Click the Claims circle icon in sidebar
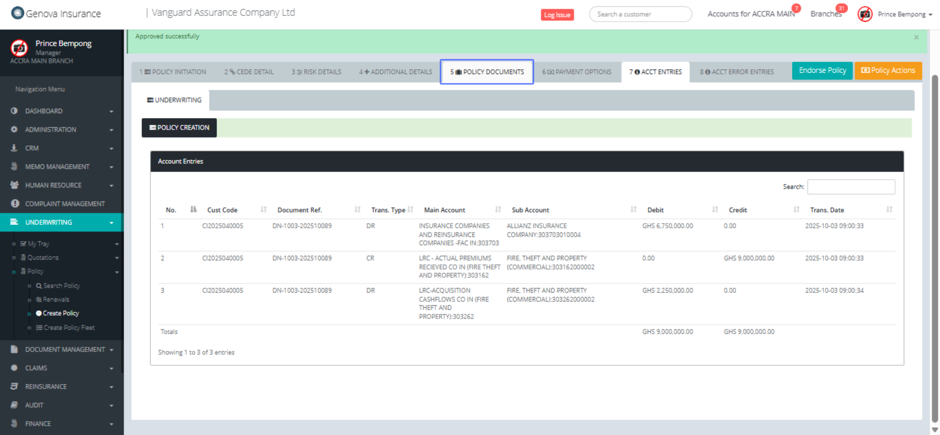940x435 pixels. (14, 368)
